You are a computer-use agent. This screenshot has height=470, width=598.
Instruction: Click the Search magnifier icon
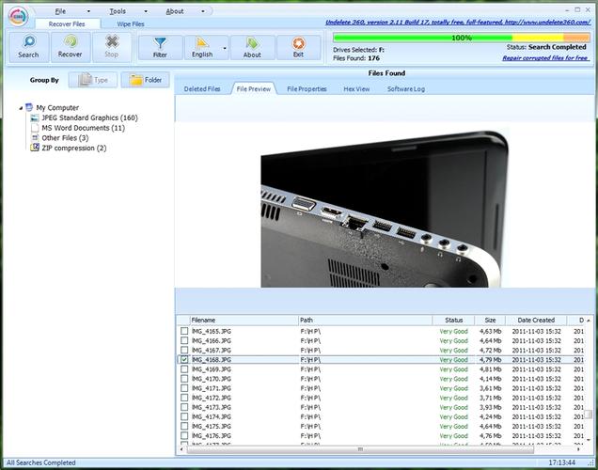[29, 41]
